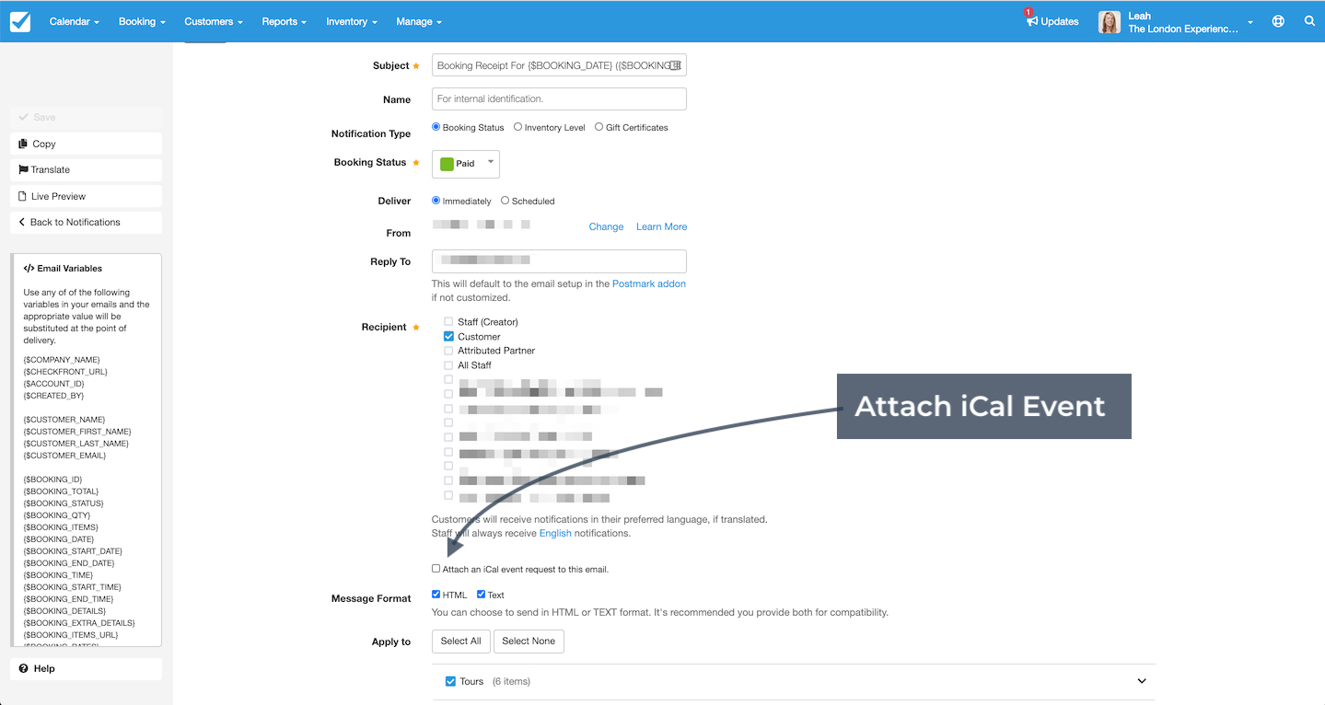Click the {$CHECKFRONT_URL} variable text
The image size is (1325, 705).
point(65,372)
